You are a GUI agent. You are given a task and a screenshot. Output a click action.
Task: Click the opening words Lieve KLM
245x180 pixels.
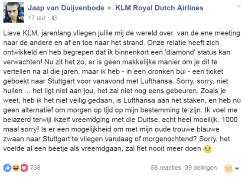[x=20, y=33]
